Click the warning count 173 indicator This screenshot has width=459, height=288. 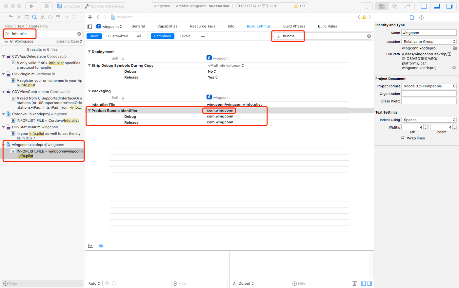[300, 6]
